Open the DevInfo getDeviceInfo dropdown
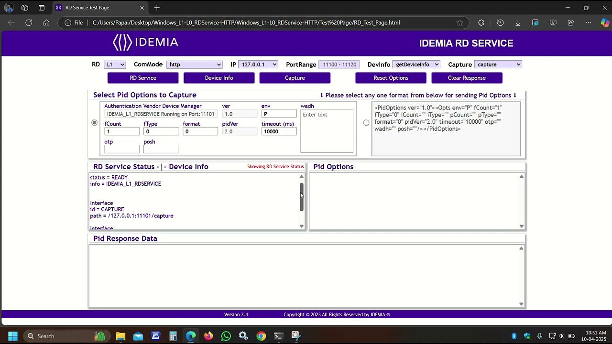 tap(416, 64)
